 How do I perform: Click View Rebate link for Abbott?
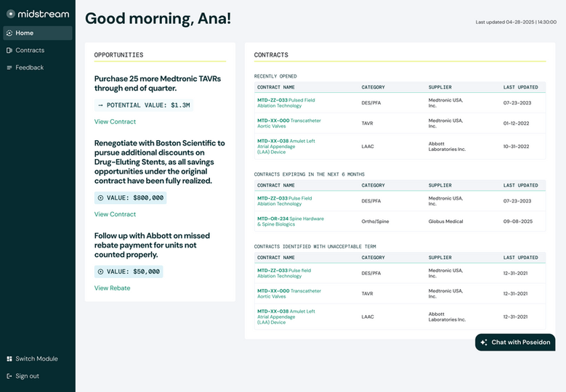[x=113, y=288]
